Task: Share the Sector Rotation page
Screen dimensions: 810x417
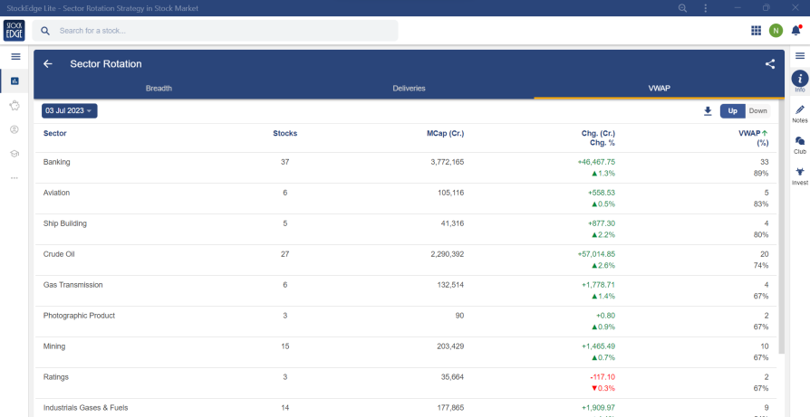Action: click(769, 64)
